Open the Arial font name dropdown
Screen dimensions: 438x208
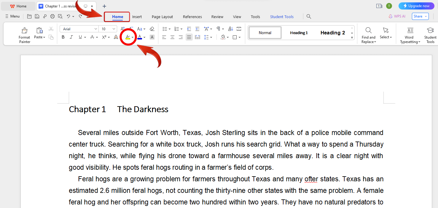(x=96, y=29)
